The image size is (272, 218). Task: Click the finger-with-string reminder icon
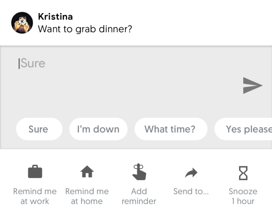point(139,172)
